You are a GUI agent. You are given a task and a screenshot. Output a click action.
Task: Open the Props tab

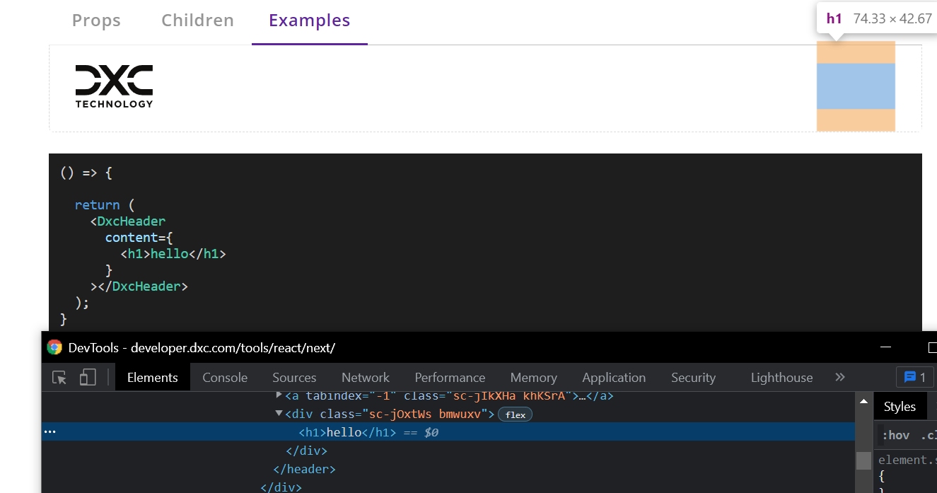pyautogui.click(x=96, y=21)
